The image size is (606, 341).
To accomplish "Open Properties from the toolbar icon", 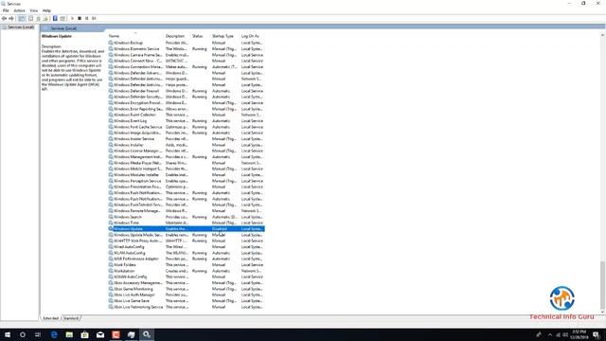I will (30, 19).
